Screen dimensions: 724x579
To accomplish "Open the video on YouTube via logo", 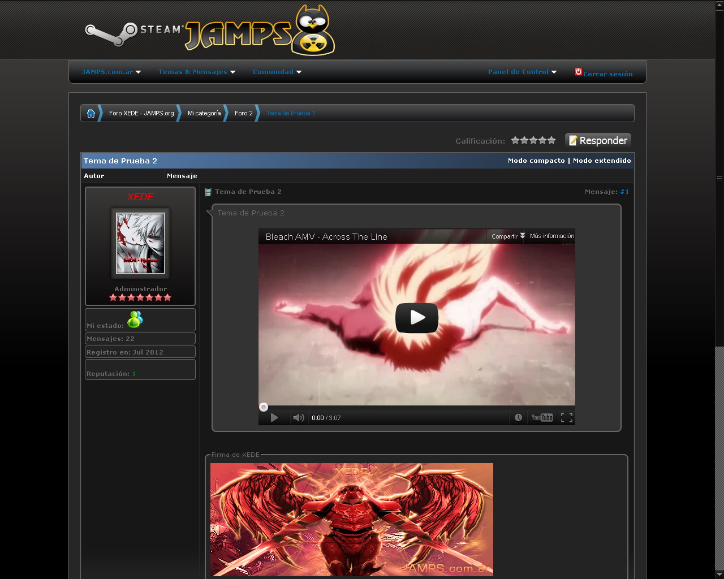I will click(542, 418).
